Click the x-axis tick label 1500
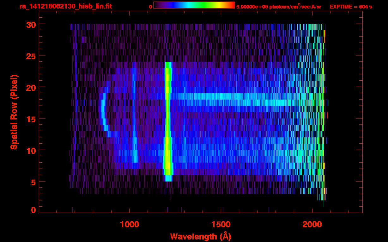Image resolution: width=388 pixels, height=242 pixels. 221,224
